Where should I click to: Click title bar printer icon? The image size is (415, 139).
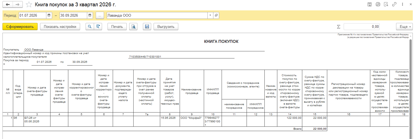coord(378,4)
